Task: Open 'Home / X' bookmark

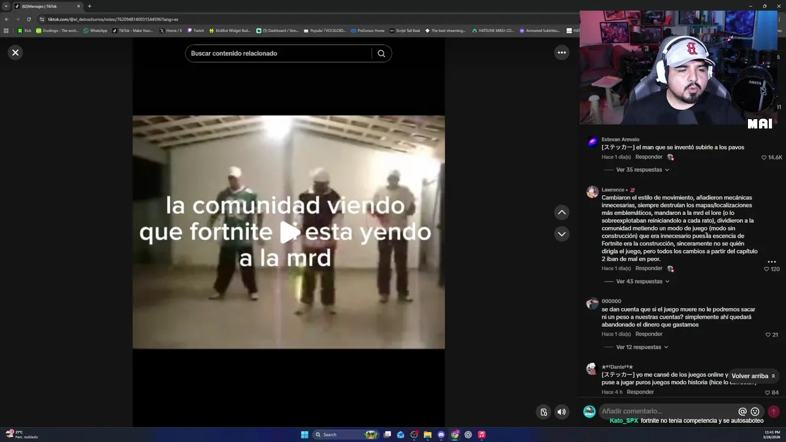Action: click(x=171, y=30)
